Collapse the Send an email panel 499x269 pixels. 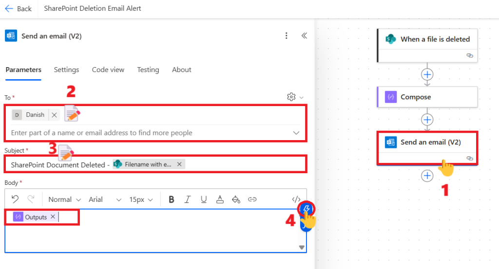[304, 36]
